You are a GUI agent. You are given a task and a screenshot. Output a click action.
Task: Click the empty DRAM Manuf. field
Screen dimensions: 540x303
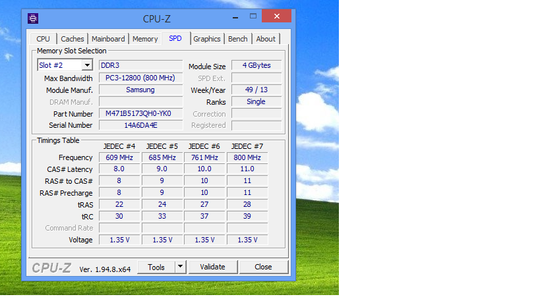[x=140, y=102]
